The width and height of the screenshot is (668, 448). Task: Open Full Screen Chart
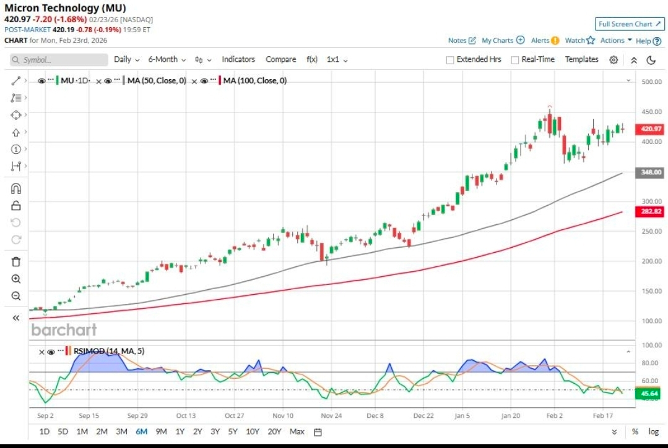630,24
